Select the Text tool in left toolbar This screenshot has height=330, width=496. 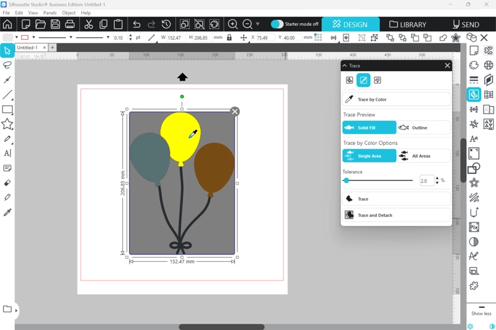pyautogui.click(x=7, y=154)
